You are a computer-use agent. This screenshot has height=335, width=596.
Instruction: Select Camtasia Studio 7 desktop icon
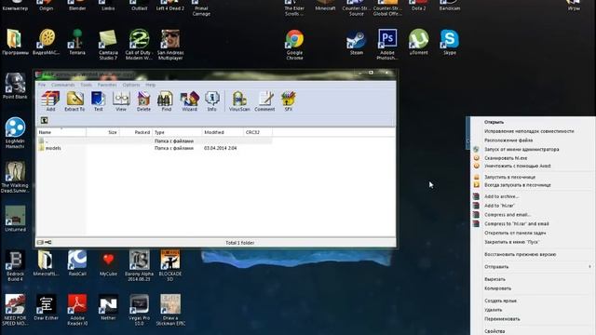(108, 45)
